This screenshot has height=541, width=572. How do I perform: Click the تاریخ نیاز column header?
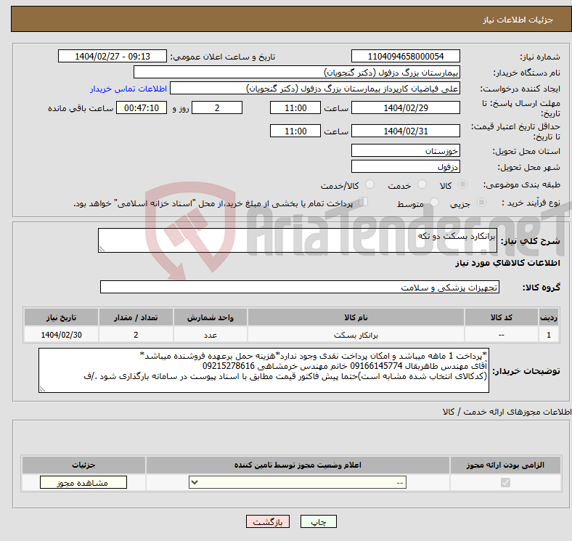click(x=61, y=317)
